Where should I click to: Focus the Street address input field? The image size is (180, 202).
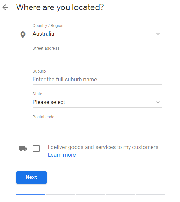98,57
